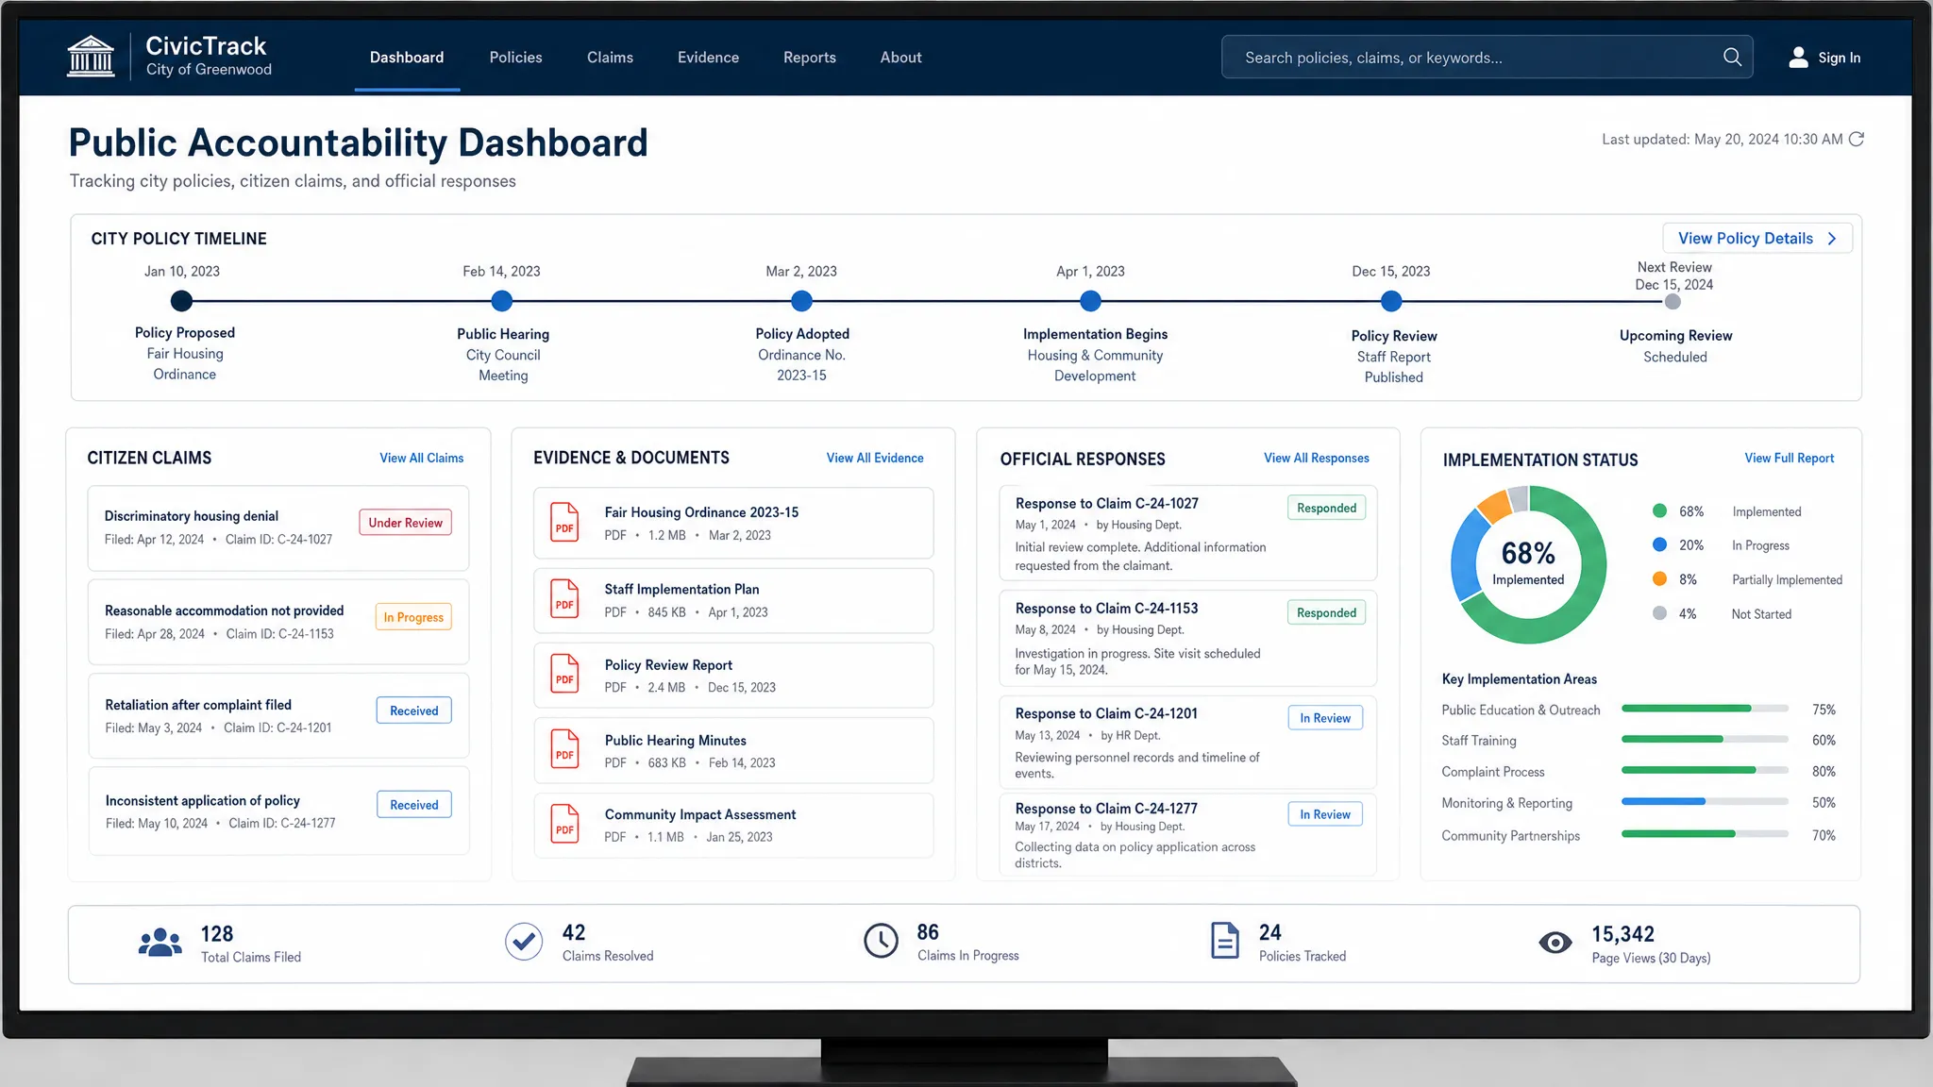
Task: Click the Community Partnerships progress bar
Action: (x=1705, y=834)
